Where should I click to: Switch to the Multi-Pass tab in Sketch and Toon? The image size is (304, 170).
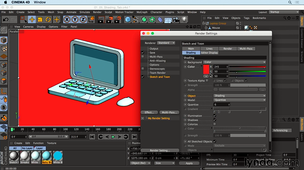coord(246,49)
